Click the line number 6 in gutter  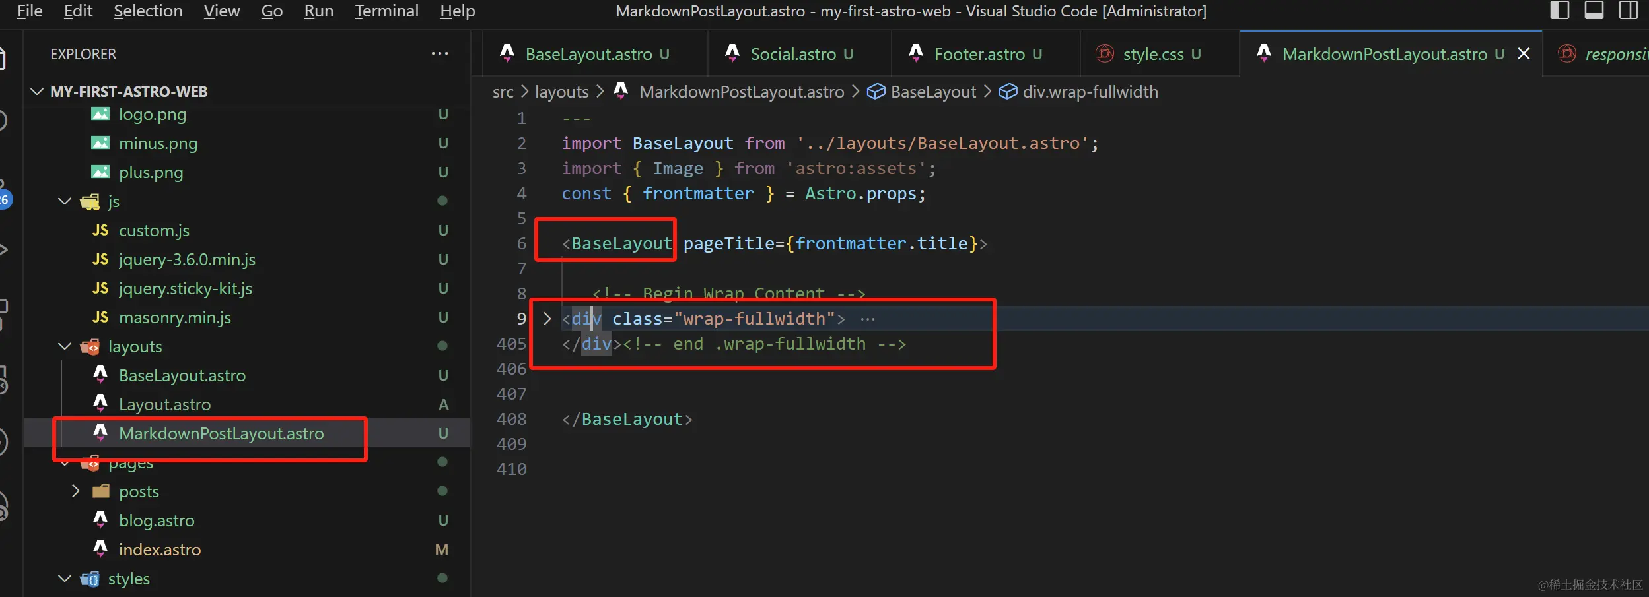tap(522, 243)
